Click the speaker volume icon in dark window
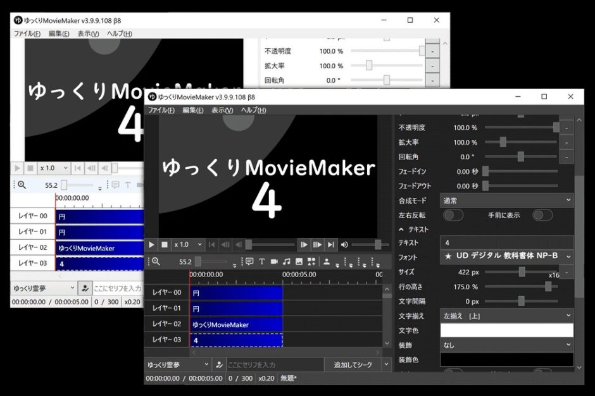 [x=344, y=245]
